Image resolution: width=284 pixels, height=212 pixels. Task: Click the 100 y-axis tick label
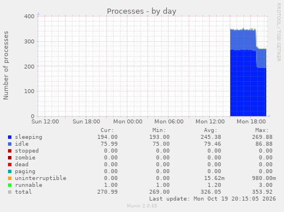pyautogui.click(x=29, y=91)
